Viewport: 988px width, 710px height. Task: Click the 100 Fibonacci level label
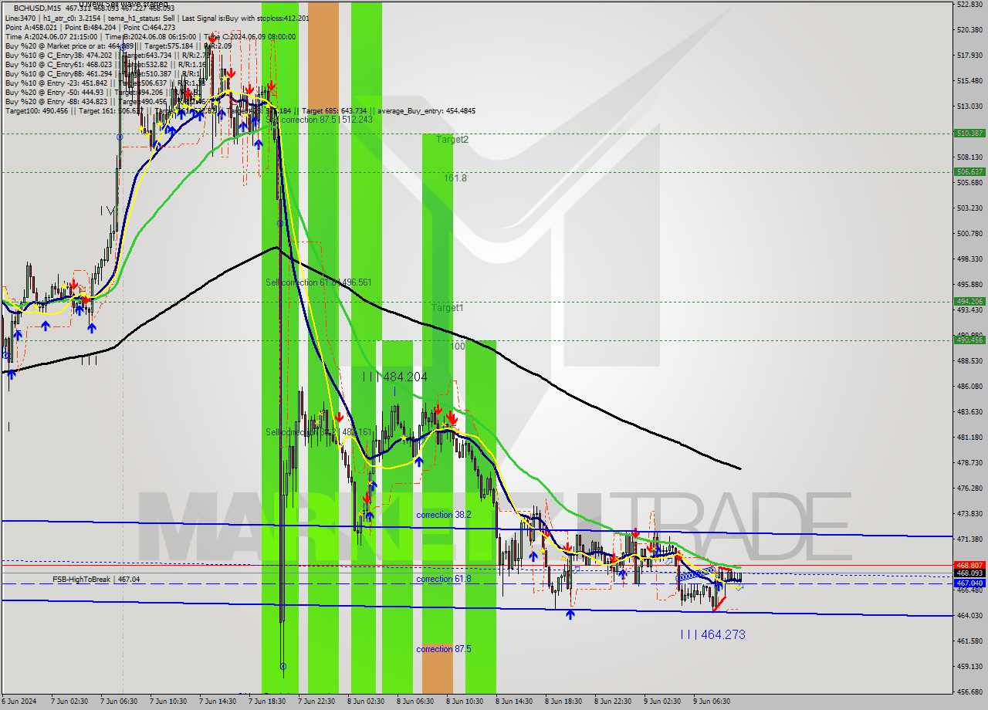point(458,347)
